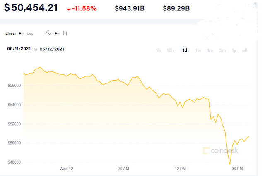Toggle the Linear/Log scale switch

tap(21, 33)
